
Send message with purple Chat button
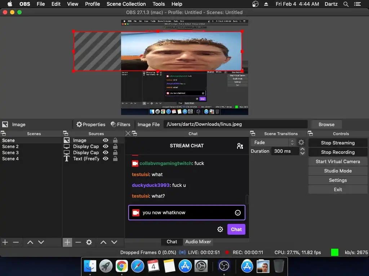pyautogui.click(x=236, y=229)
